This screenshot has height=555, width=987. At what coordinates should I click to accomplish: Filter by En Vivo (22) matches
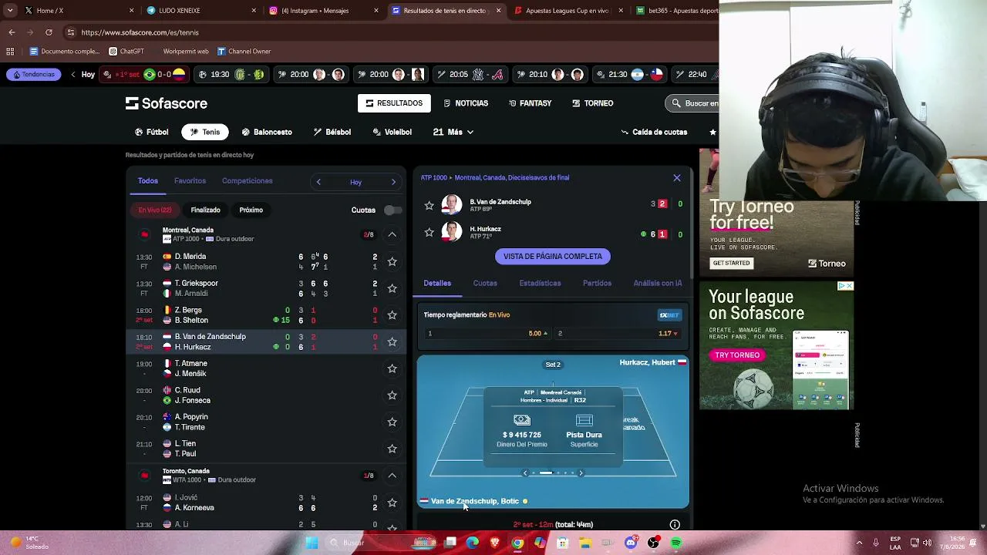tap(155, 210)
